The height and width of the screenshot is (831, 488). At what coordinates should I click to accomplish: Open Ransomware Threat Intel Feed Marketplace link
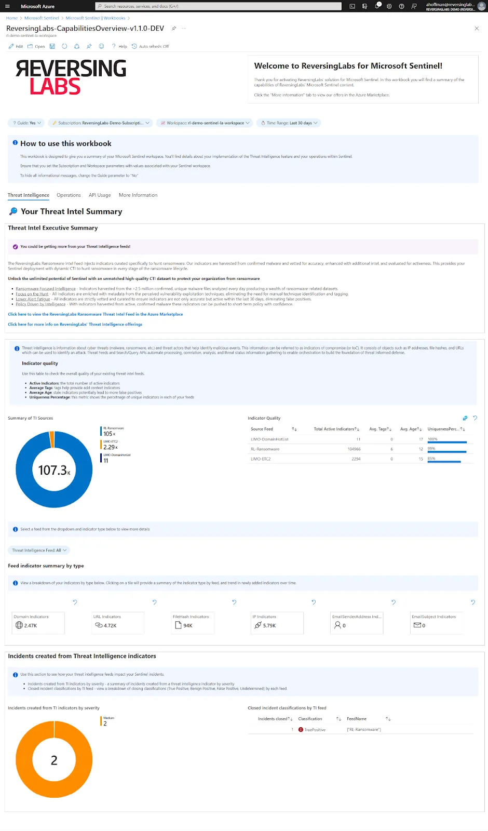96,314
